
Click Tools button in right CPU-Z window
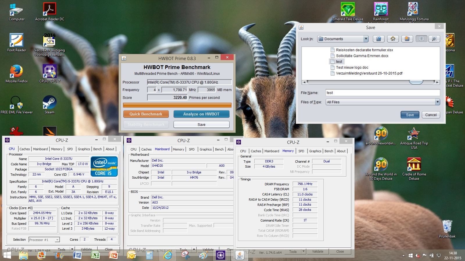(x=293, y=251)
